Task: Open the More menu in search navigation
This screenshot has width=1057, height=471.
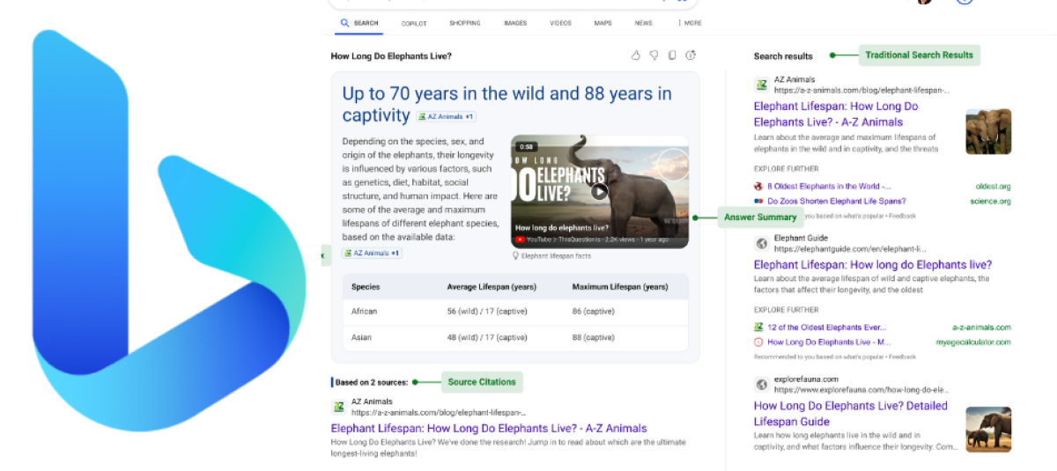Action: pyautogui.click(x=689, y=23)
